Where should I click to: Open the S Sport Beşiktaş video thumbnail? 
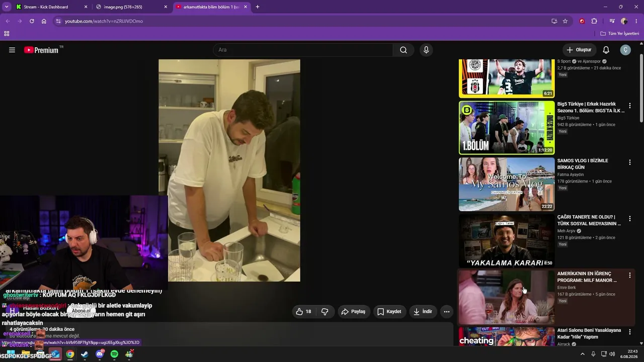(507, 78)
